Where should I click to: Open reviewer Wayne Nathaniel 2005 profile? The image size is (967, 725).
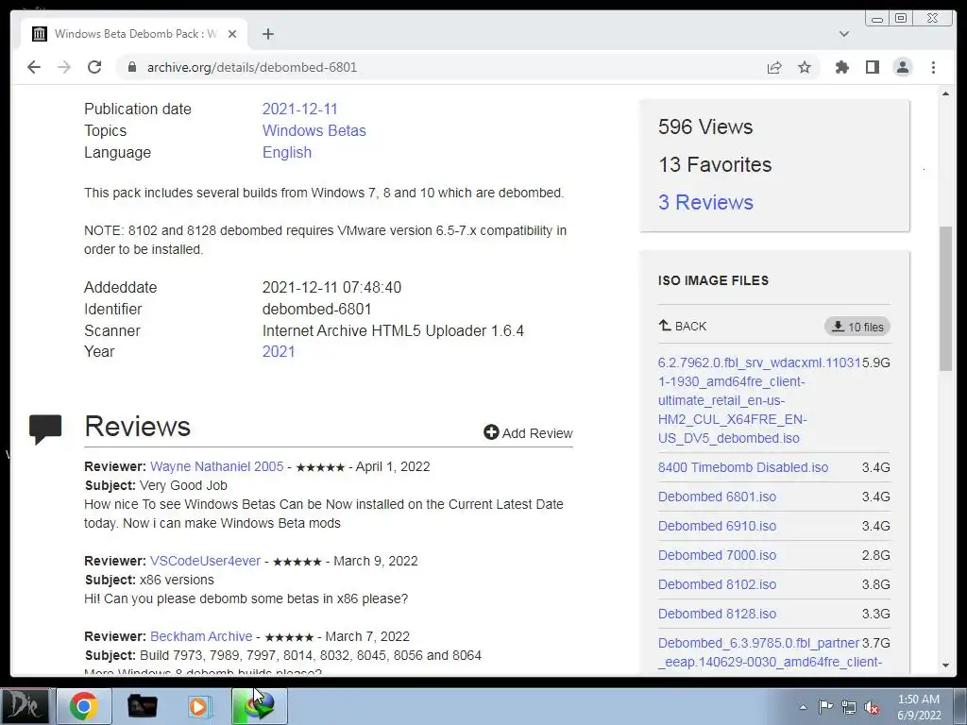pos(216,466)
